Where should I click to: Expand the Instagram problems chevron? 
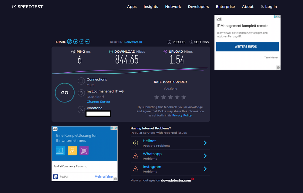(x=205, y=169)
